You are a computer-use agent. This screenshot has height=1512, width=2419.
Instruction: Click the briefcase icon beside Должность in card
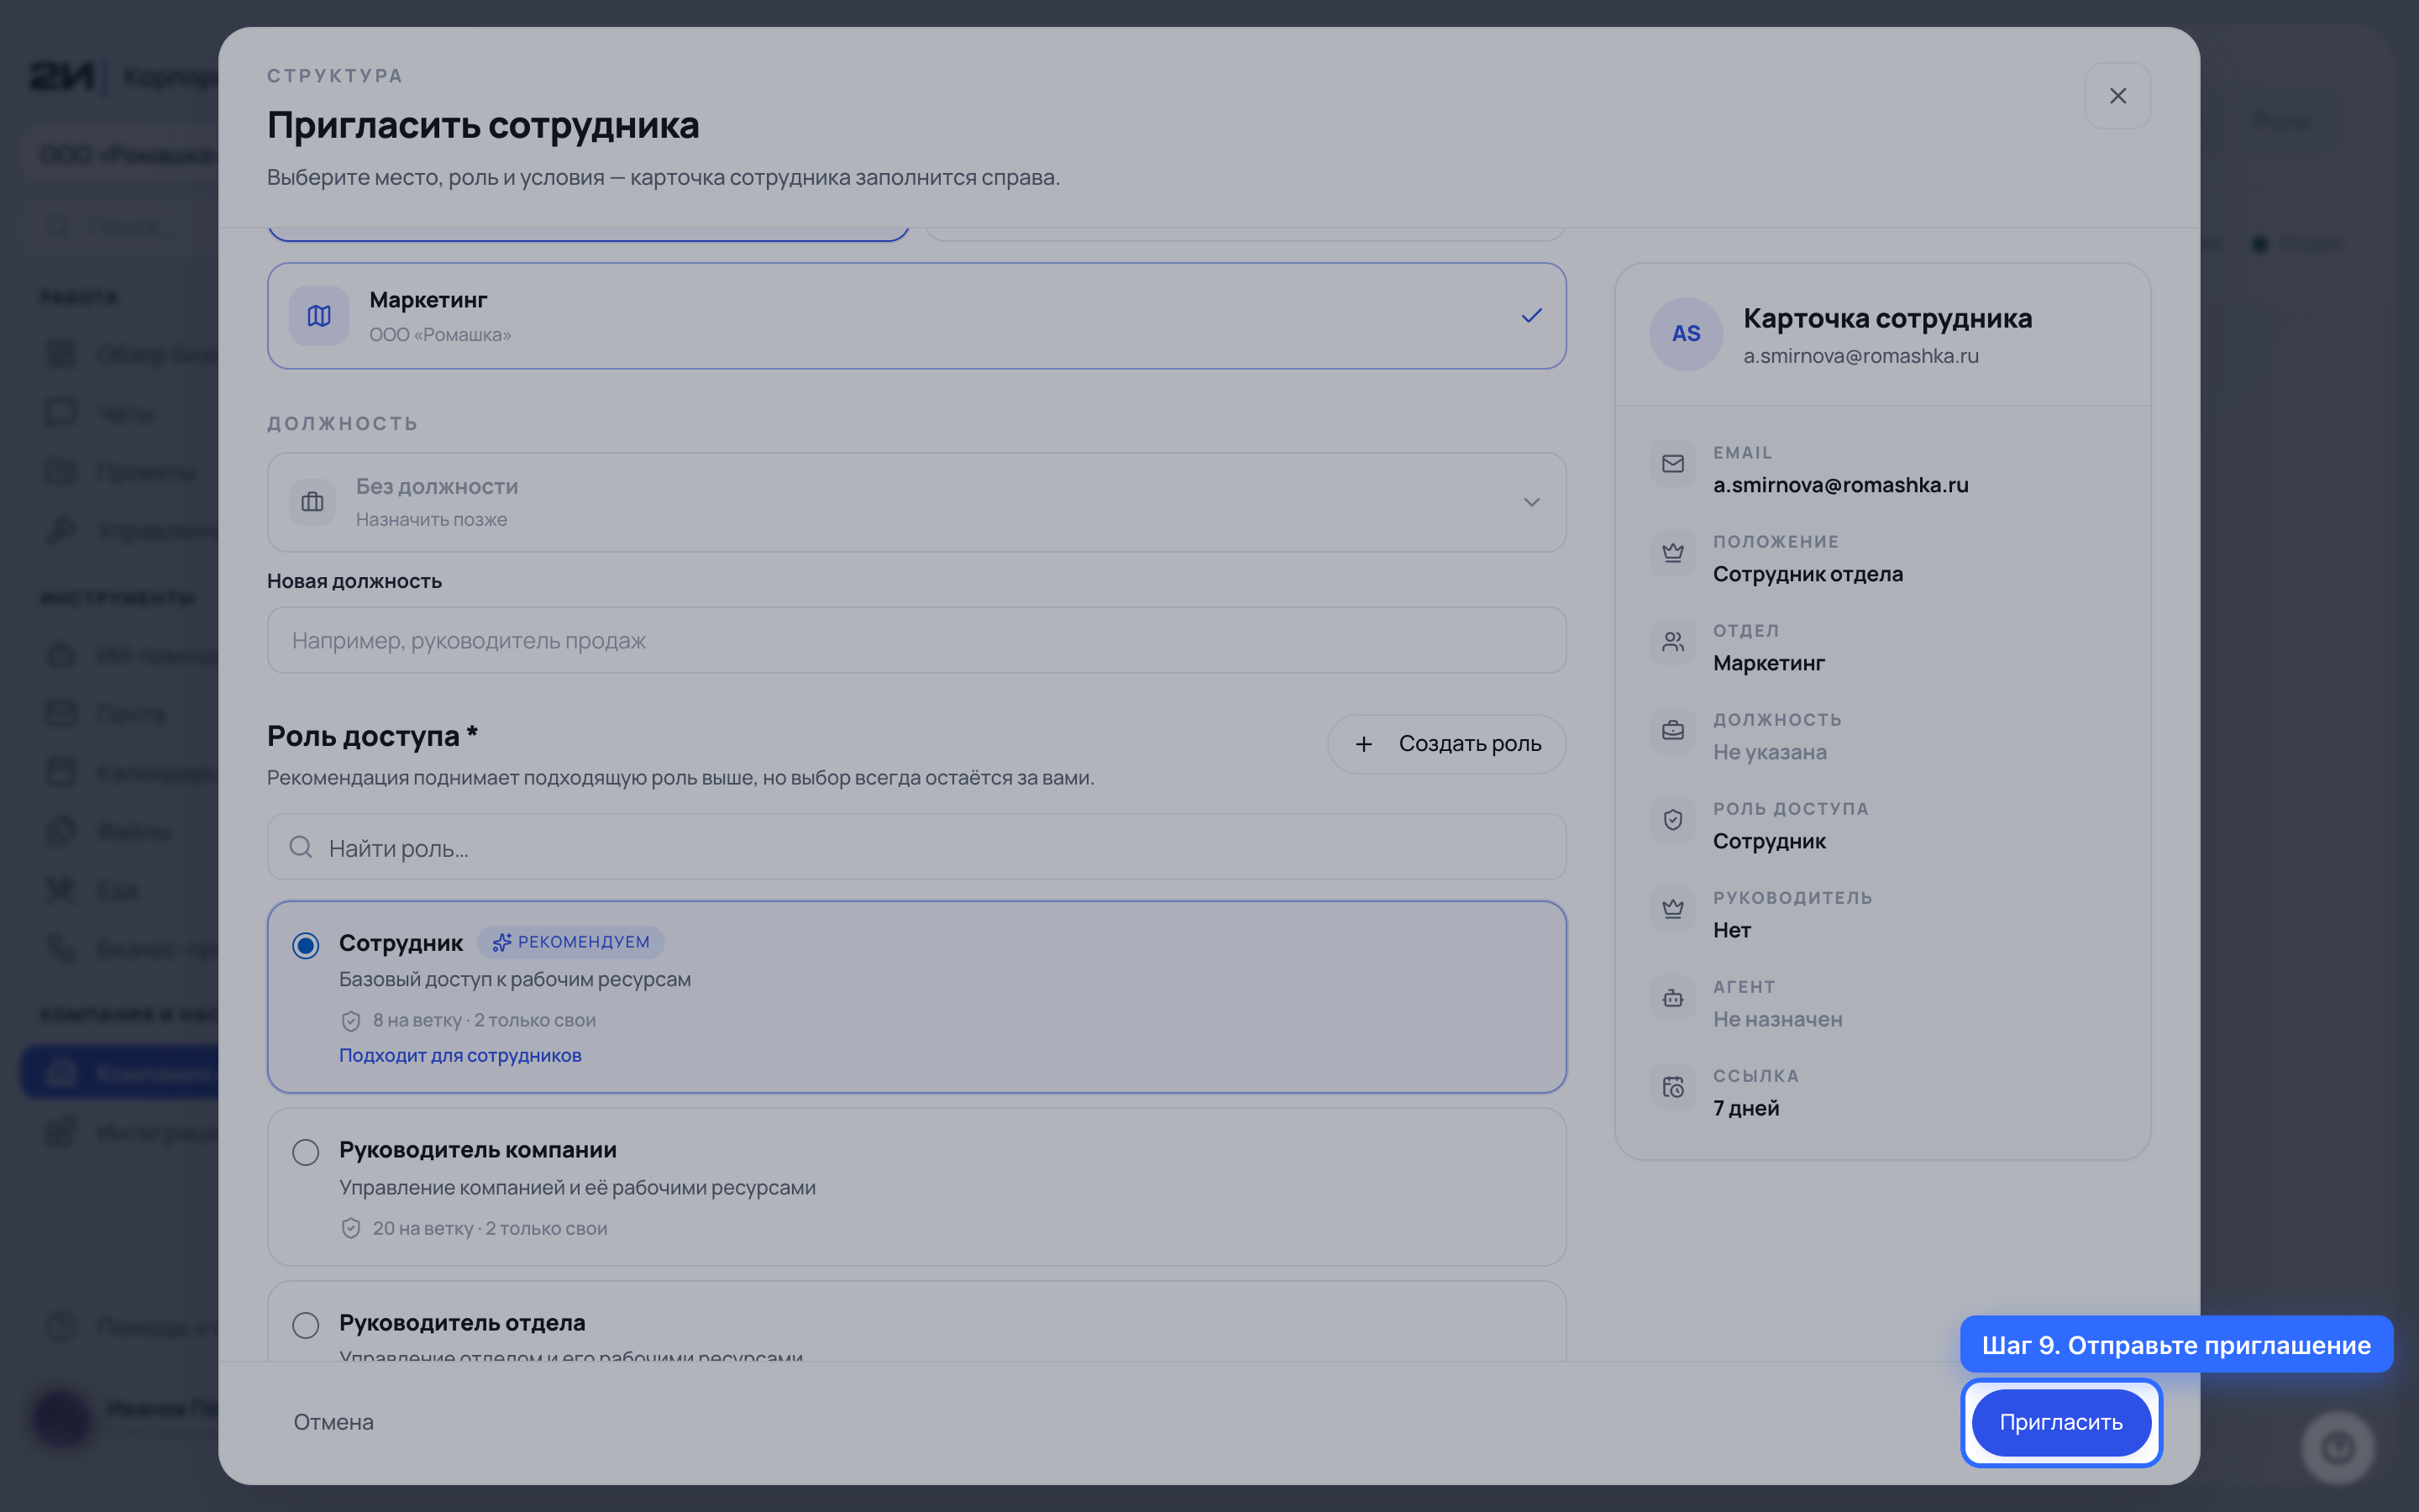[1673, 731]
